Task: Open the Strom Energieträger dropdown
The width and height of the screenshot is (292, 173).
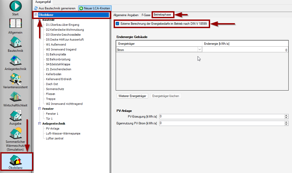Action: pos(200,50)
